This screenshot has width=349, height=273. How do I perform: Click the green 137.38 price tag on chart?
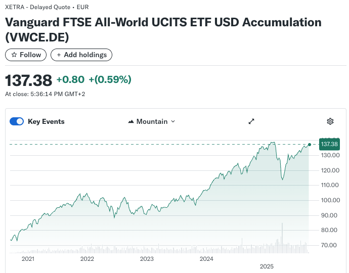329,145
